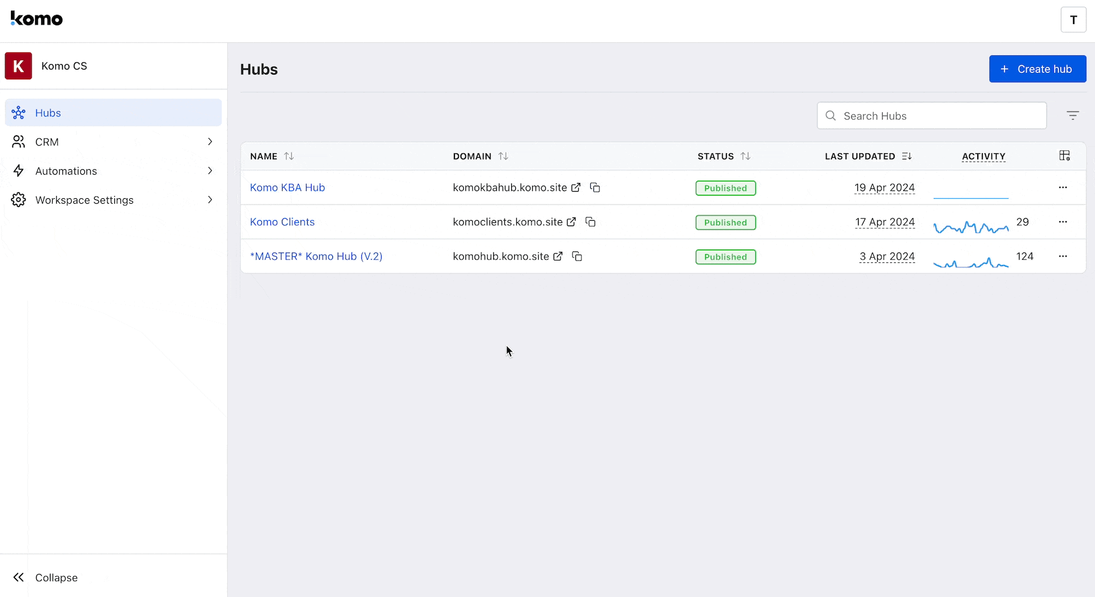Copy the komokbahub.komo.site domain

[x=595, y=188]
